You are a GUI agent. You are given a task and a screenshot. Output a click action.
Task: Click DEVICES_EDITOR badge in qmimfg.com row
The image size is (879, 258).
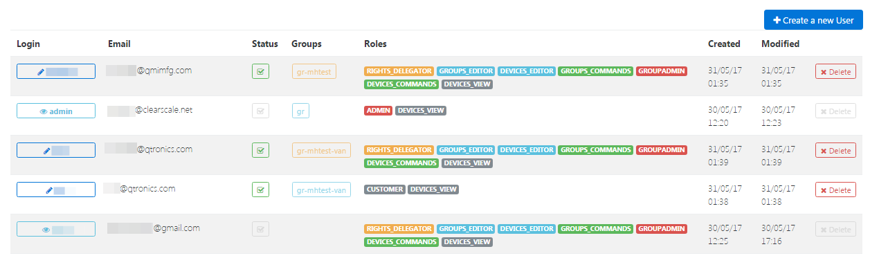tap(527, 71)
